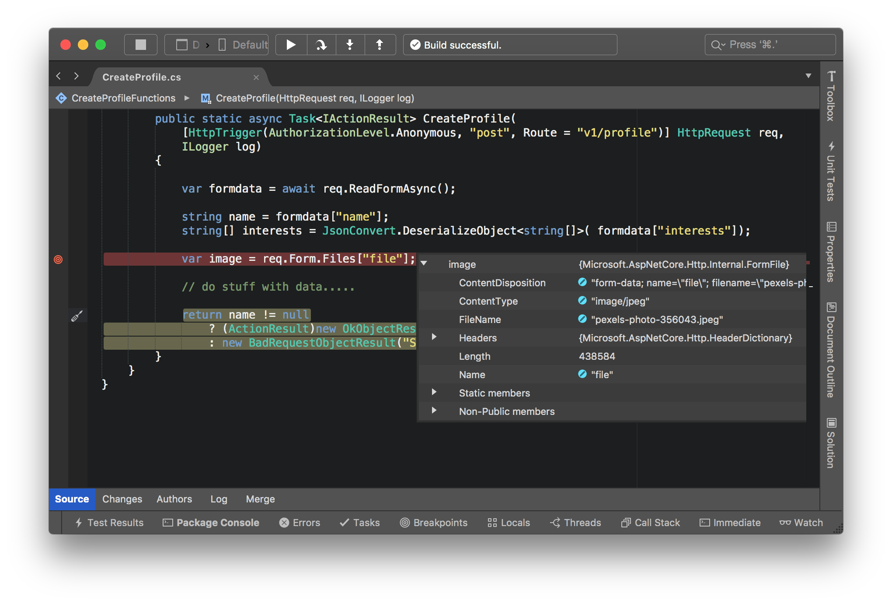Screen dimensions: 892x604
Task: Expand the Headers row in debug tooltip
Action: [x=434, y=337]
